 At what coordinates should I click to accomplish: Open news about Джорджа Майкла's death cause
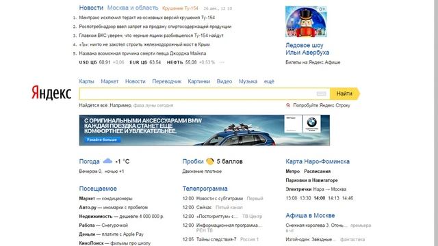click(x=142, y=53)
